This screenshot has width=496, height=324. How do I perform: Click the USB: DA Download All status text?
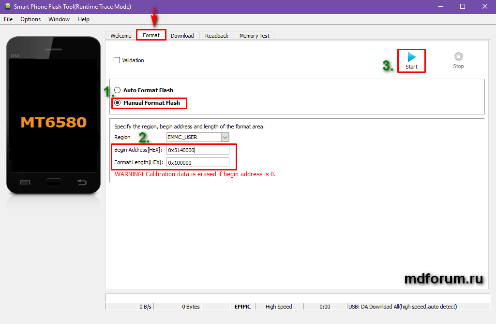(x=403, y=307)
